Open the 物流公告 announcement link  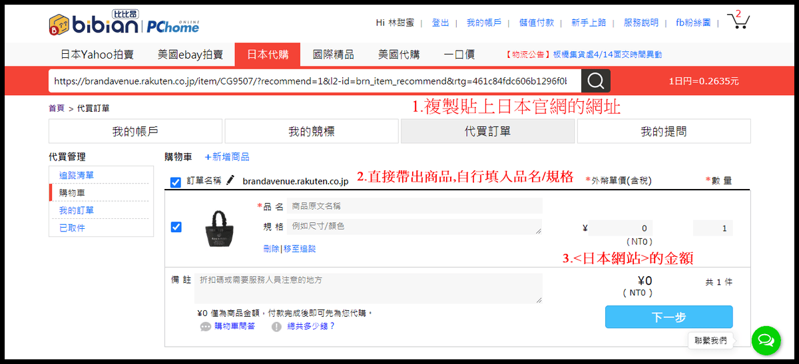[583, 55]
